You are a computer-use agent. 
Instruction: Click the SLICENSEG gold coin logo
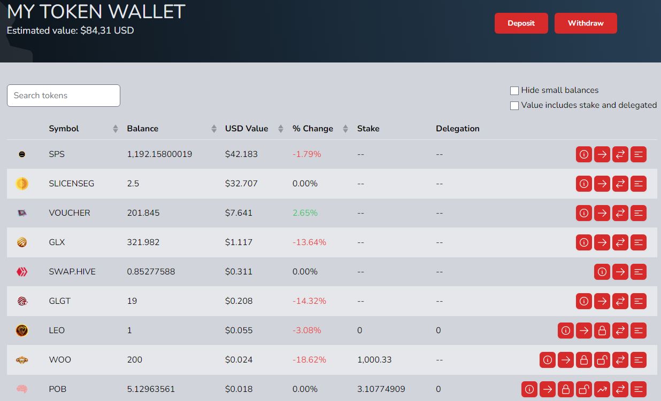click(x=22, y=184)
